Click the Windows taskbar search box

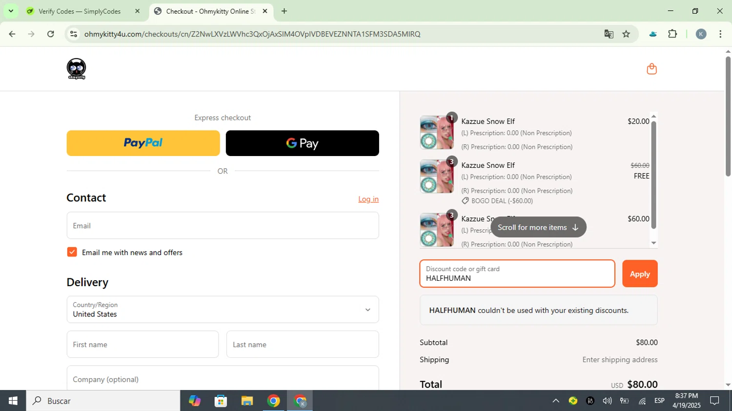tap(103, 401)
